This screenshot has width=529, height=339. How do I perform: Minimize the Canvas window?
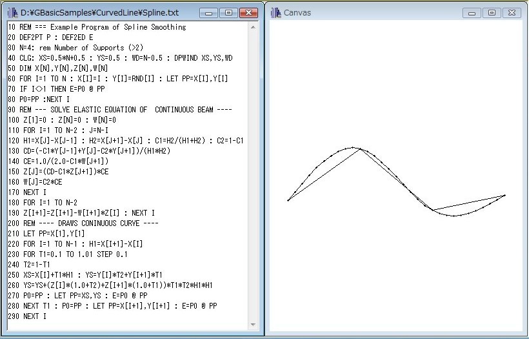tap(472, 13)
